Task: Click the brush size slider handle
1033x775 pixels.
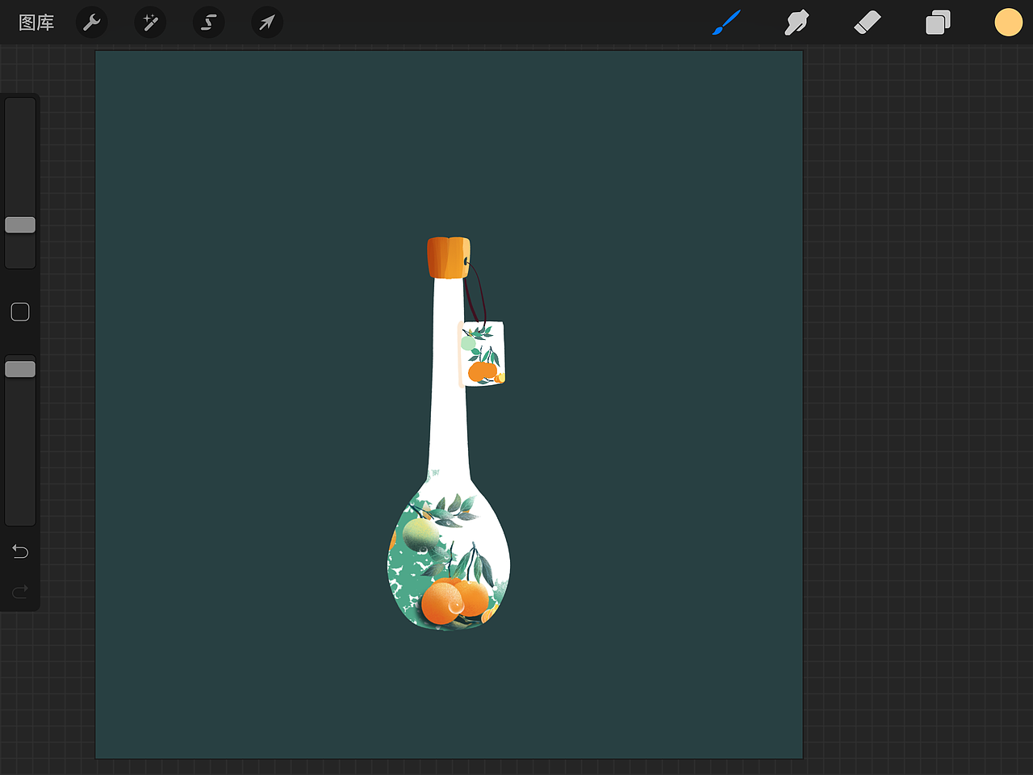Action: 20,224
